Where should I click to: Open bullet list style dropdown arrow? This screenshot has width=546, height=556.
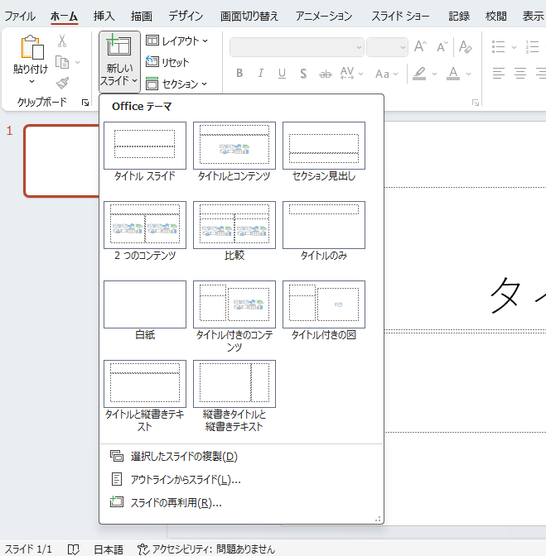[514, 47]
